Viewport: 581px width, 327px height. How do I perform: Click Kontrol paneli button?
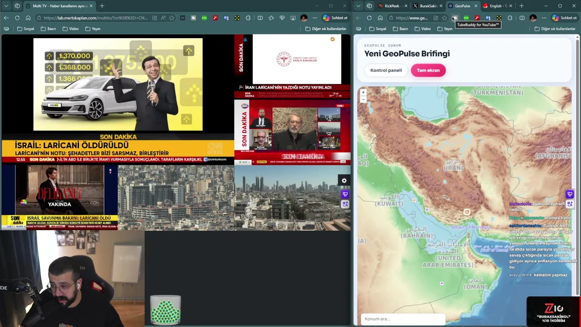[386, 70]
